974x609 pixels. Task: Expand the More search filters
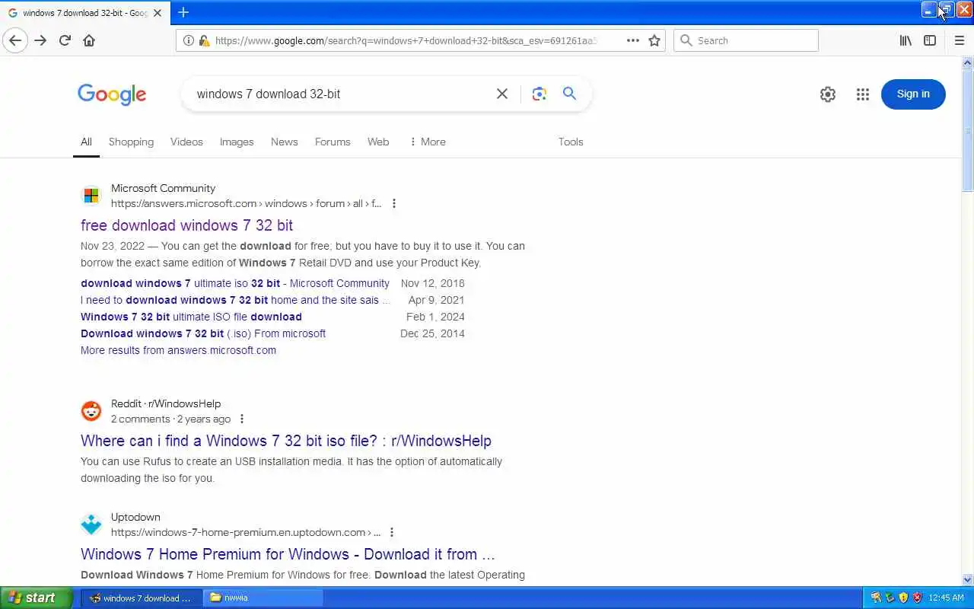[428, 142]
